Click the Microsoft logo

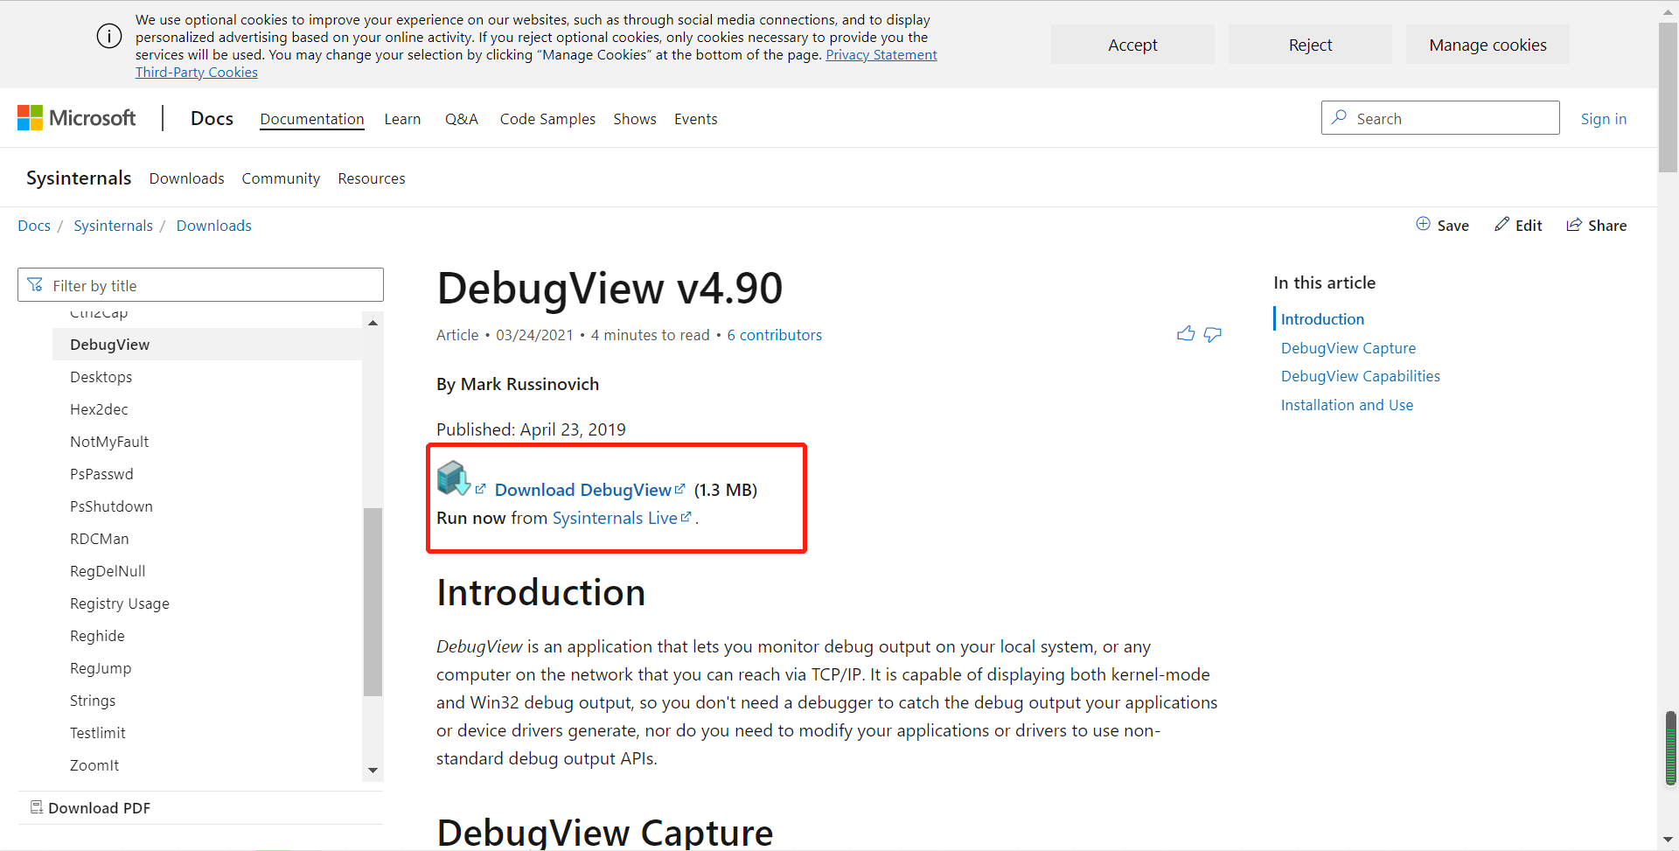75,117
